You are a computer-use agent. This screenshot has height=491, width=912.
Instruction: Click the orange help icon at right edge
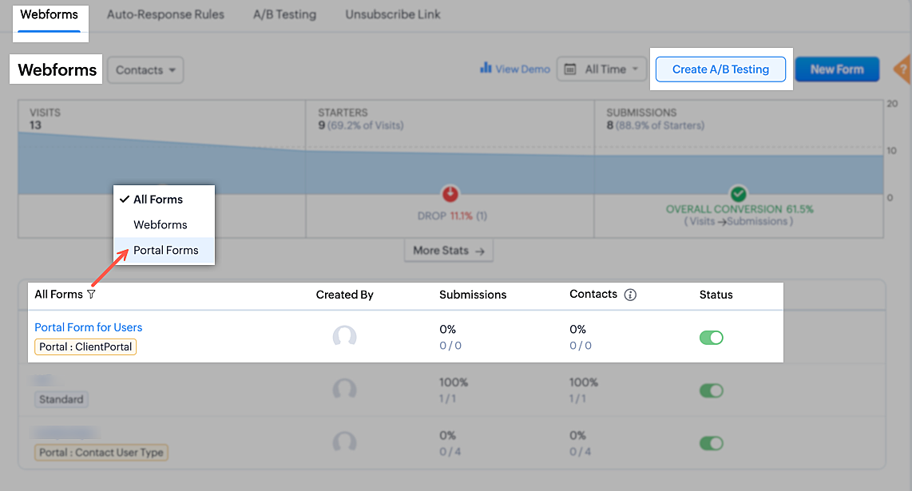coord(902,70)
